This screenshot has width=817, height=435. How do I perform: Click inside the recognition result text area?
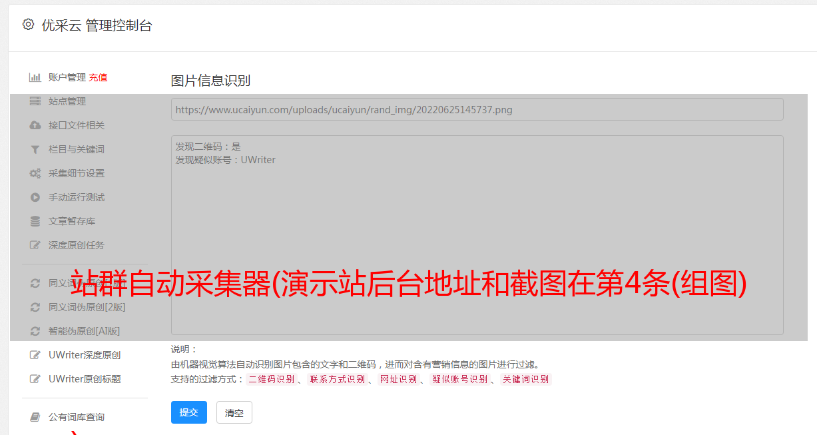[477, 234]
